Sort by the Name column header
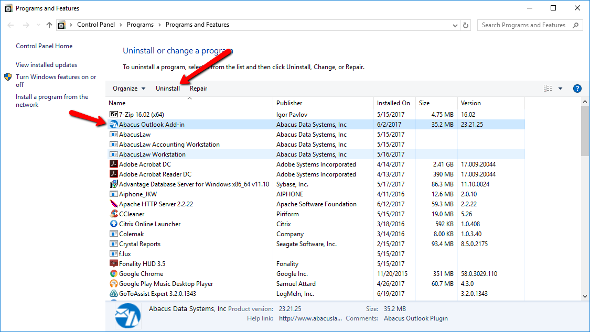The height and width of the screenshot is (332, 590). pos(189,103)
